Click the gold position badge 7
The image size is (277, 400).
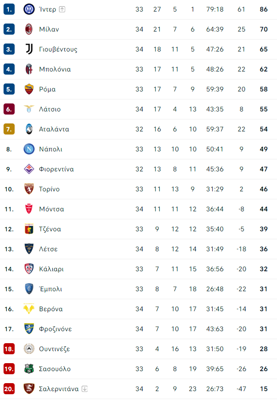[9, 129]
